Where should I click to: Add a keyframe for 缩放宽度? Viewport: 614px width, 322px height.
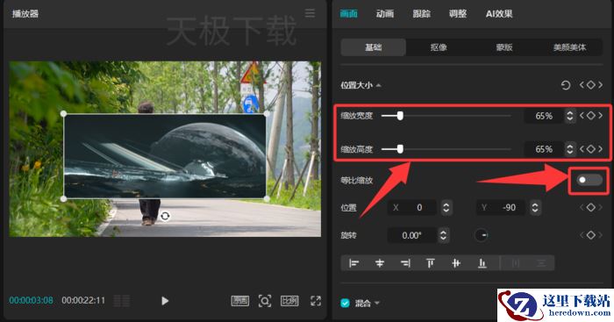[x=591, y=116]
